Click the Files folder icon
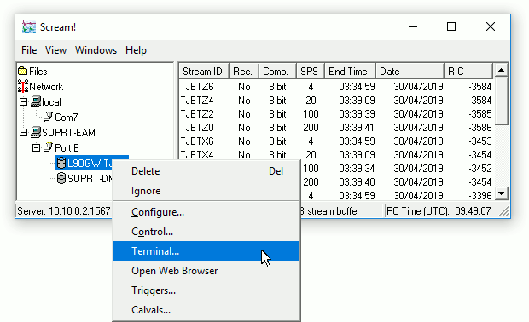The image size is (529, 322). (x=22, y=71)
